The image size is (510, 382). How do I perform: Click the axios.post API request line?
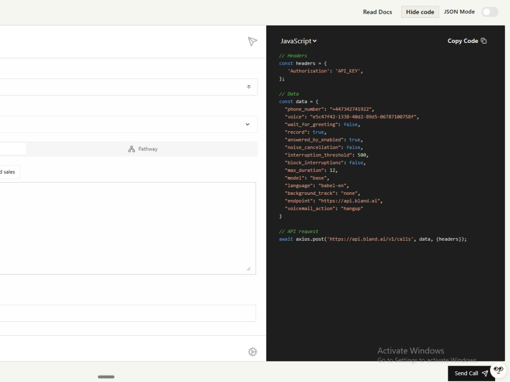click(373, 239)
